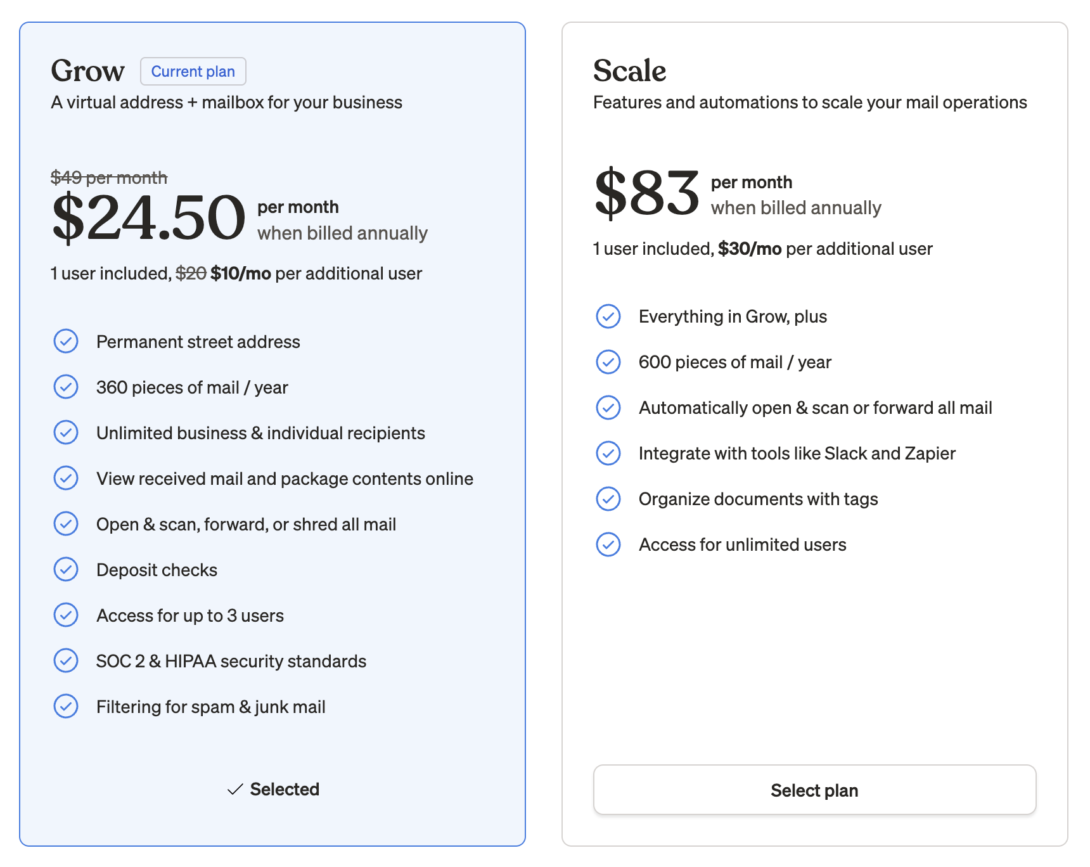The height and width of the screenshot is (867, 1090).
Task: Click check icon for SOC 2 & HIPAA standards
Action: pyautogui.click(x=66, y=661)
